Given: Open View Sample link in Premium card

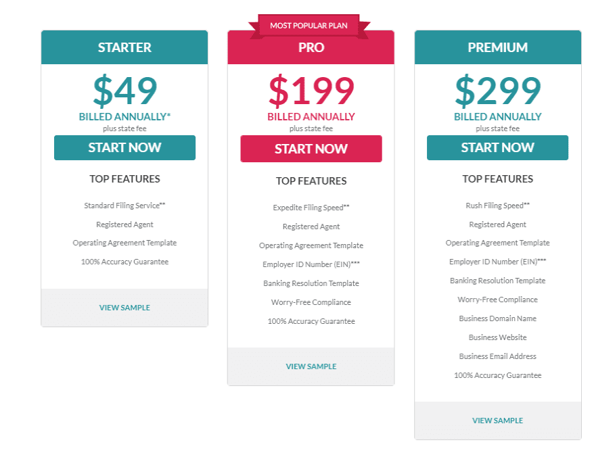Looking at the screenshot, I should tap(497, 421).
